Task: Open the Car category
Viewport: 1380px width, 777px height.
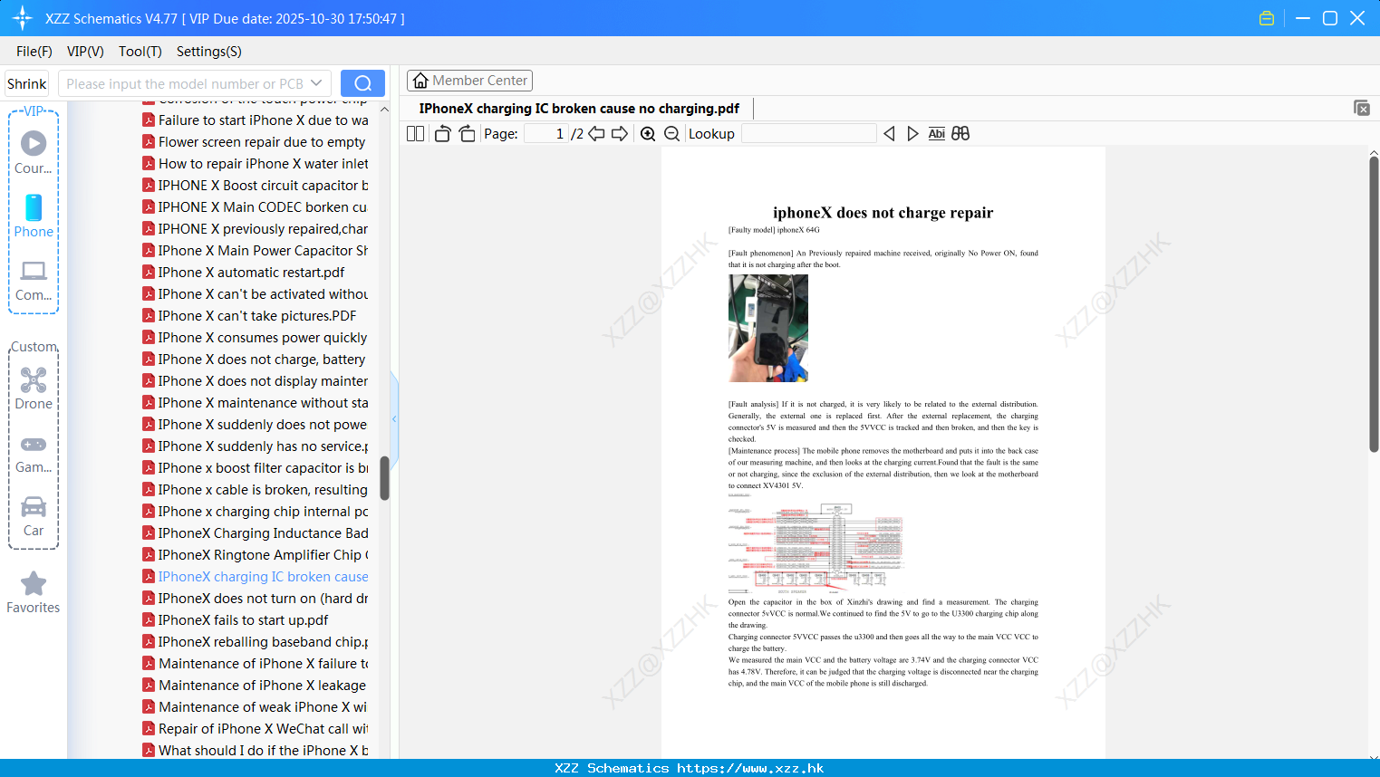Action: [x=34, y=516]
